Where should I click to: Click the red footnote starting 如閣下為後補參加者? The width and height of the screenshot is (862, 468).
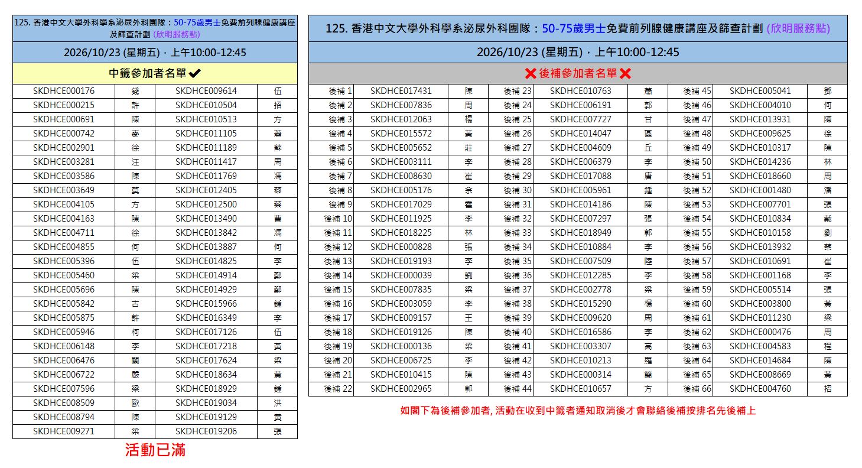click(x=578, y=411)
